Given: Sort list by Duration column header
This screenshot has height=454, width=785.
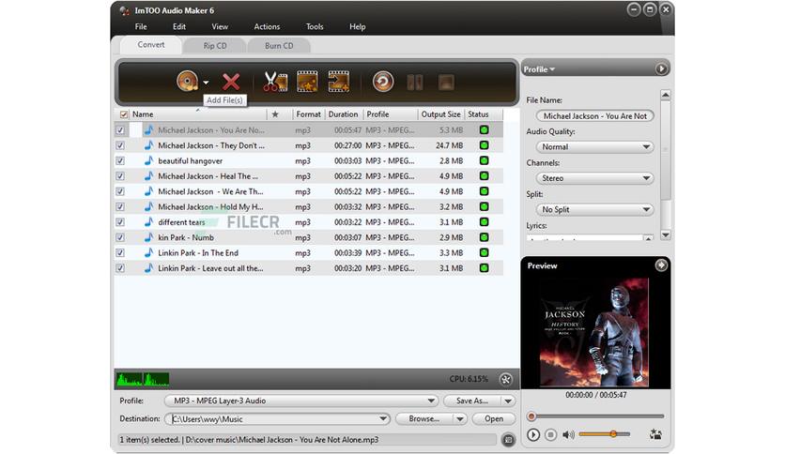Looking at the screenshot, I should point(343,114).
